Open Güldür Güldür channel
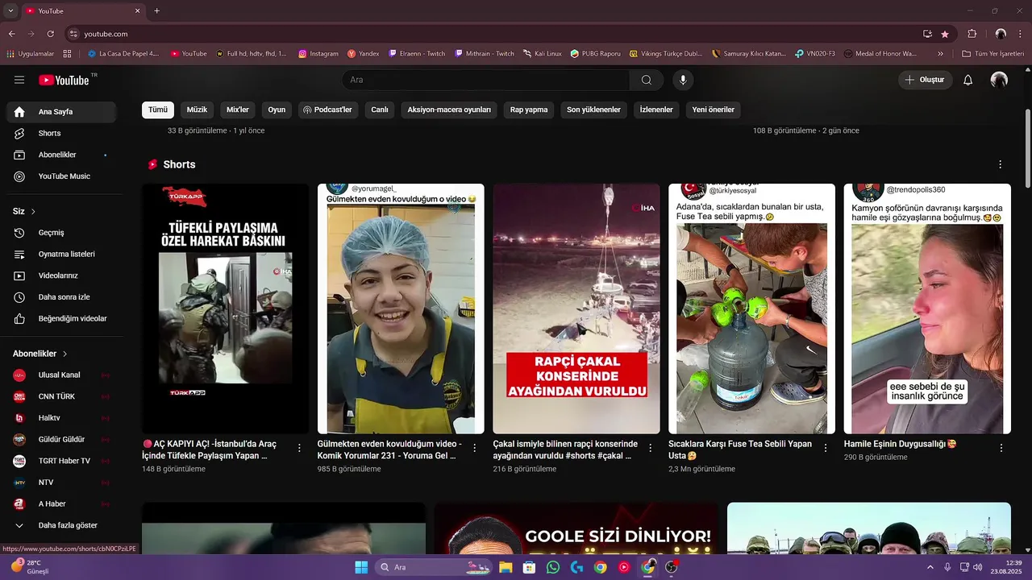1032x580 pixels. [x=61, y=440]
